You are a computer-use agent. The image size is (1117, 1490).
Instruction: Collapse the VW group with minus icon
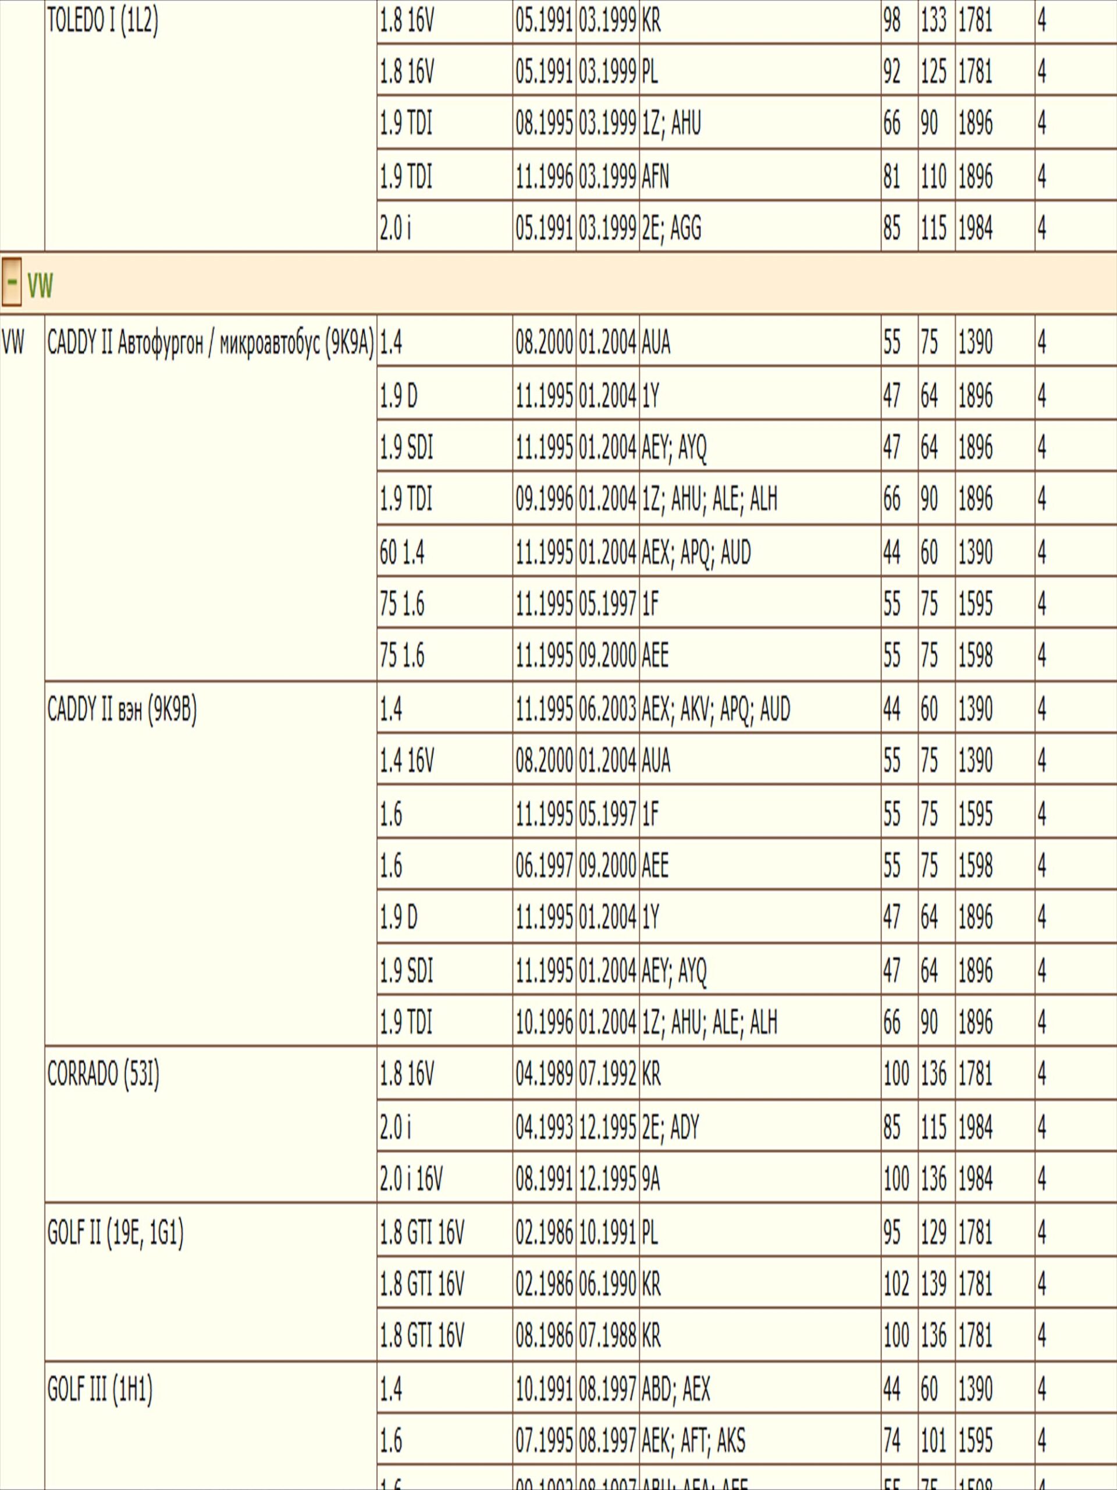click(12, 282)
